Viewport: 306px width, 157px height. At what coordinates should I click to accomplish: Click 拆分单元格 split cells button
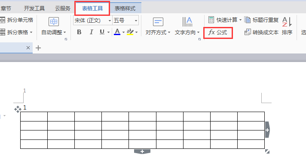point(17,20)
